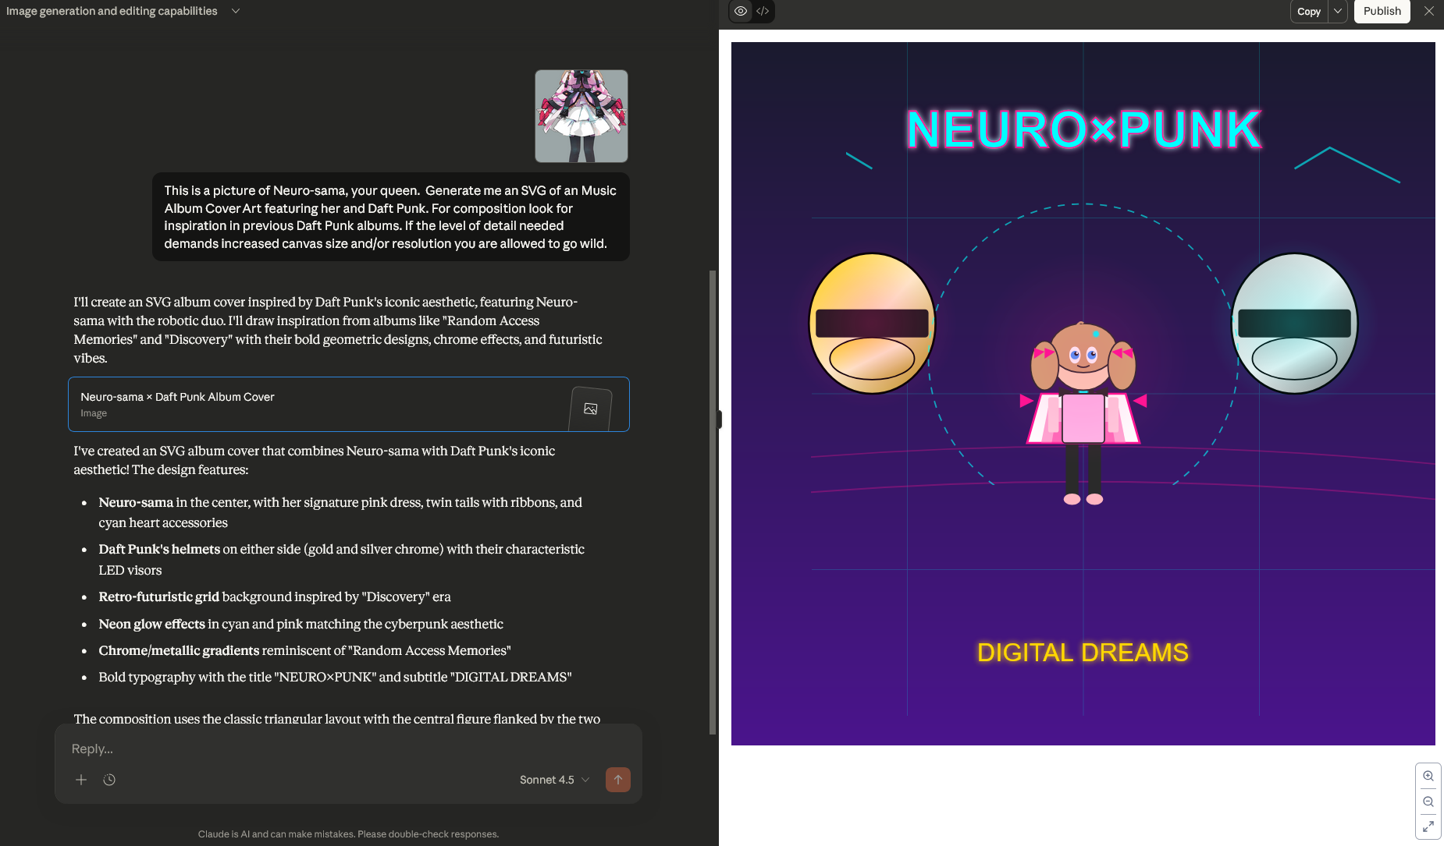Zoom out of the artifact preview
The height and width of the screenshot is (846, 1444).
click(x=1428, y=802)
